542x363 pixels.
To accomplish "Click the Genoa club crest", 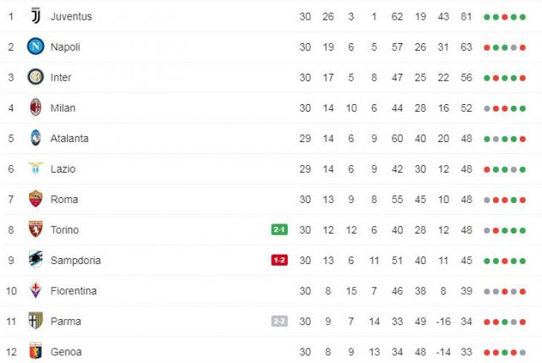I will pos(36,351).
